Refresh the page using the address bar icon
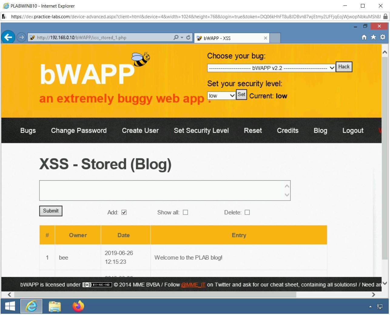This screenshot has height=315, width=390. [x=188, y=37]
